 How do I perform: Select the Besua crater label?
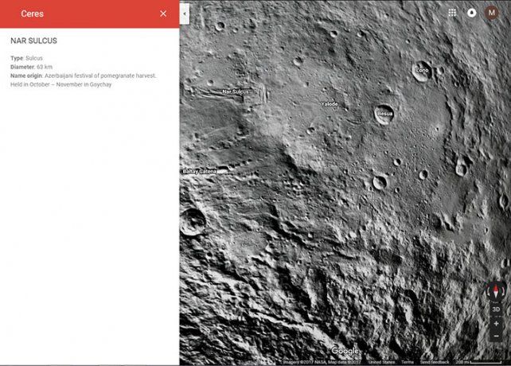(385, 114)
